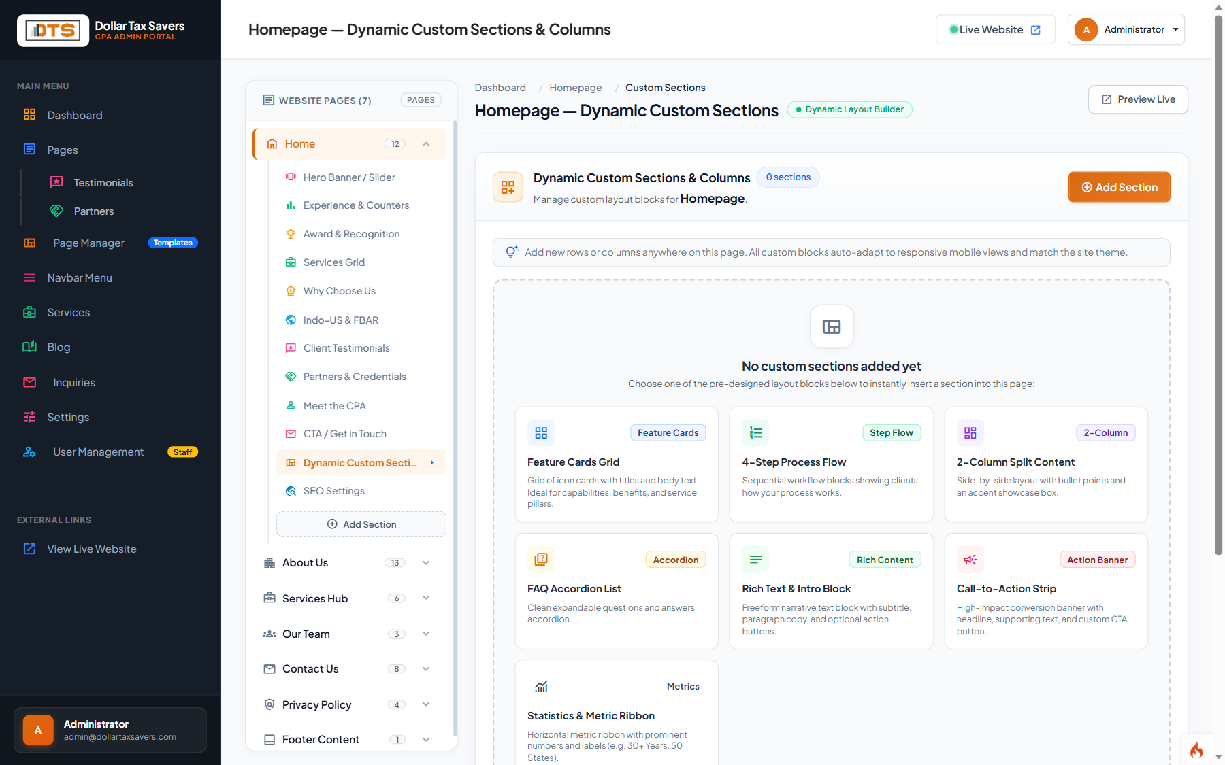This screenshot has width=1225, height=765.
Task: Insert the Rich Text & Intro Block card
Action: pyautogui.click(x=831, y=591)
